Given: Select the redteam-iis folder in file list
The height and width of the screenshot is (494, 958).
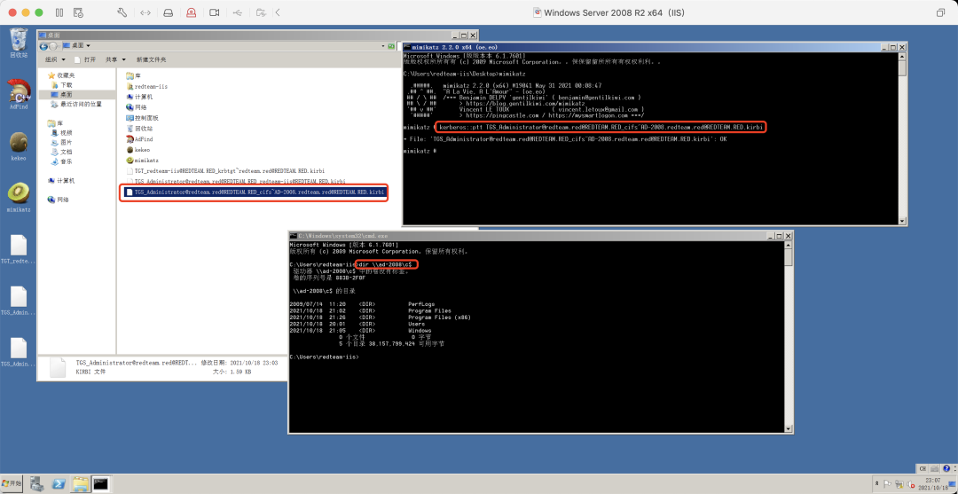Looking at the screenshot, I should coord(146,86).
